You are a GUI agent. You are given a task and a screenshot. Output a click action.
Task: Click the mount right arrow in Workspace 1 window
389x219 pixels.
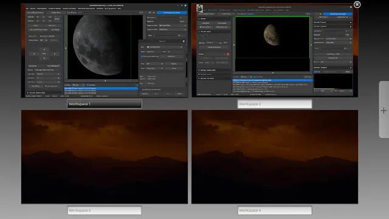point(55,54)
